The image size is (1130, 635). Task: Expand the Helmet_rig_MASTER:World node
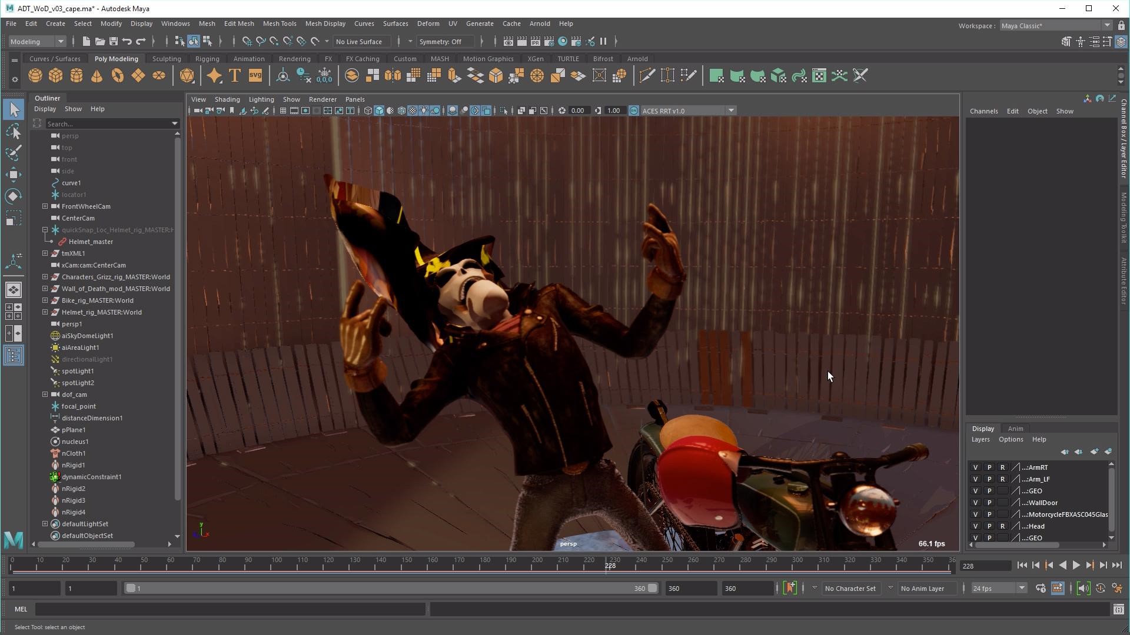(44, 312)
